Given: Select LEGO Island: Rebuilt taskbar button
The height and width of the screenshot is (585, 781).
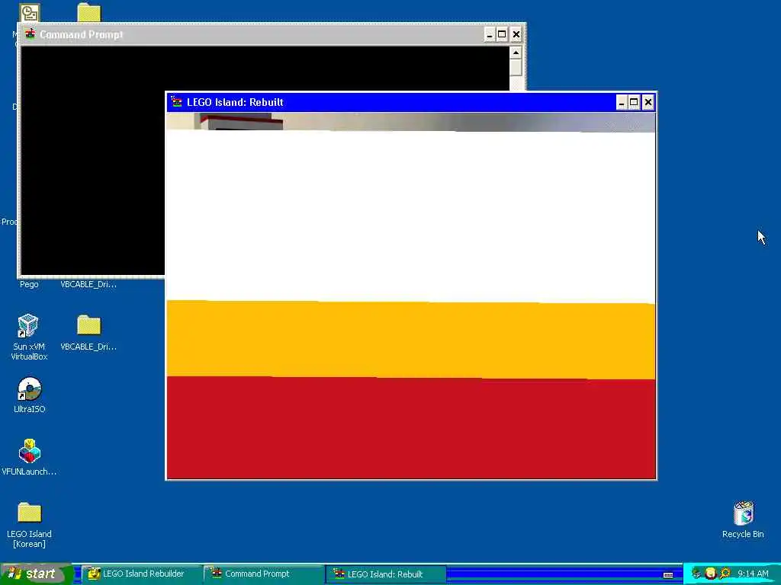Looking at the screenshot, I should pyautogui.click(x=386, y=574).
